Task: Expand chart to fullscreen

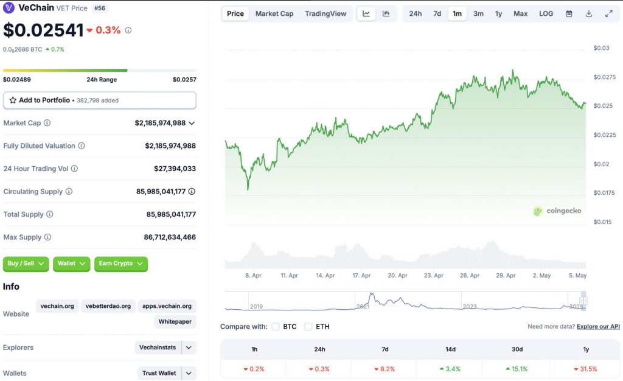Action: pos(608,13)
